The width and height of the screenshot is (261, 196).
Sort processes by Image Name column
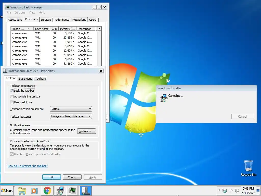22,29
